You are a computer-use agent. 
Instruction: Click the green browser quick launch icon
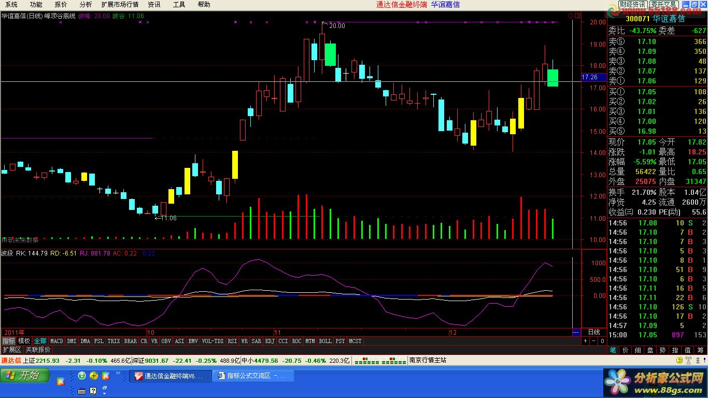coord(82,376)
